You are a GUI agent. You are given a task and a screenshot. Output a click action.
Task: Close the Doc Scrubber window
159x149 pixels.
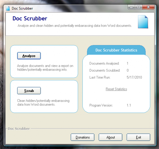pyautogui.click(x=148, y=7)
